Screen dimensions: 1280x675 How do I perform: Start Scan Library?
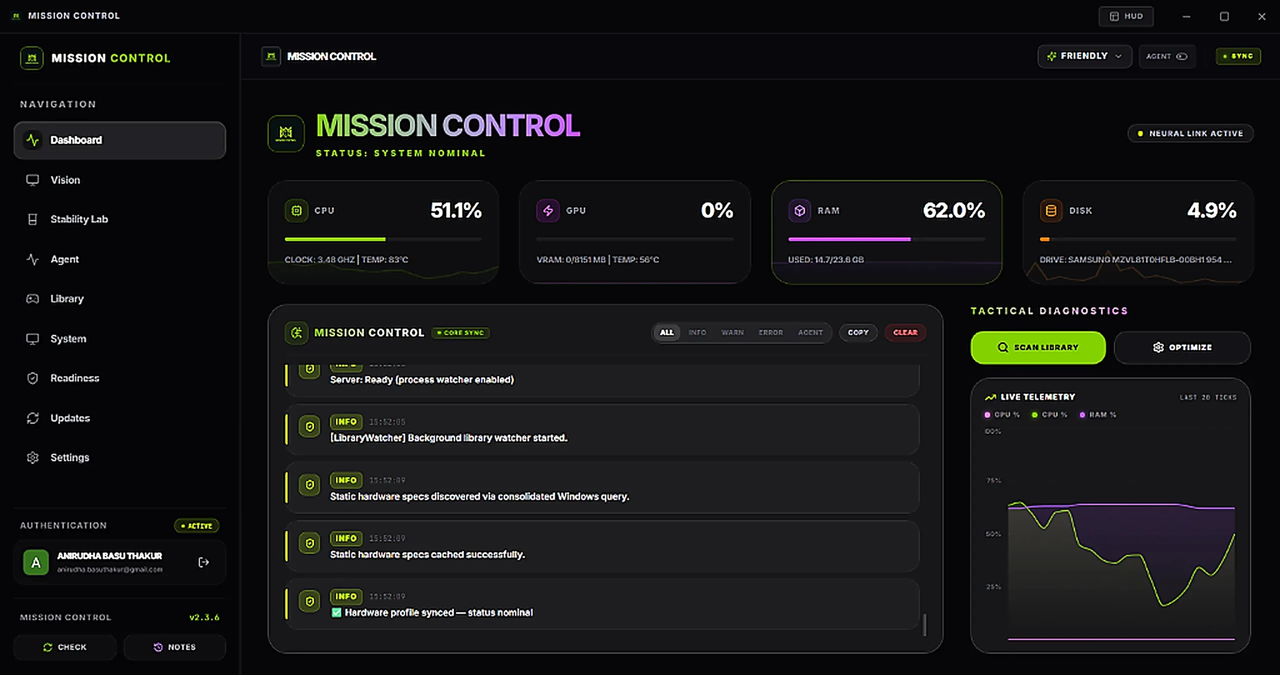click(x=1038, y=347)
